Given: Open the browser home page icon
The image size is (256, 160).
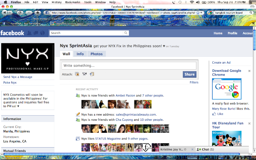Looking at the screenshot, I should [x=38, y=12].
